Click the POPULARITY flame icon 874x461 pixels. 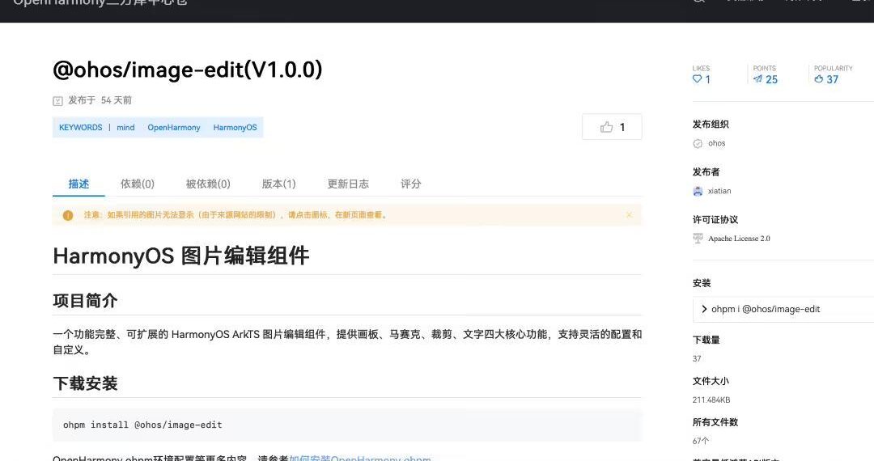[x=818, y=79]
